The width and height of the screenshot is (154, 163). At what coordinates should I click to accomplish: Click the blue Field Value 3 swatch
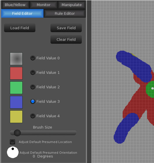point(16,102)
